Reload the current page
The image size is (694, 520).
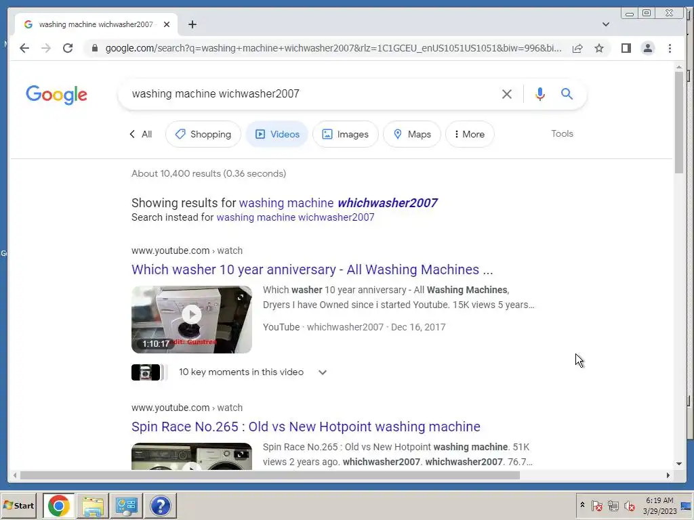tap(68, 48)
